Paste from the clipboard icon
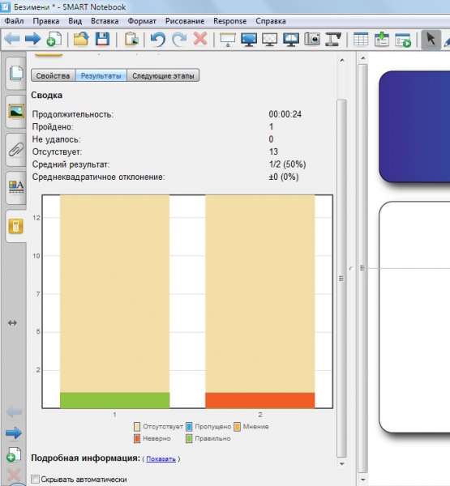Image resolution: width=450 pixels, height=486 pixels. [131, 40]
